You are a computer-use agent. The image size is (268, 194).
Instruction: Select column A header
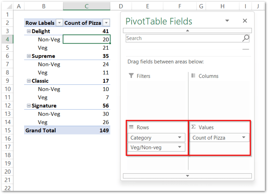[19, 6]
